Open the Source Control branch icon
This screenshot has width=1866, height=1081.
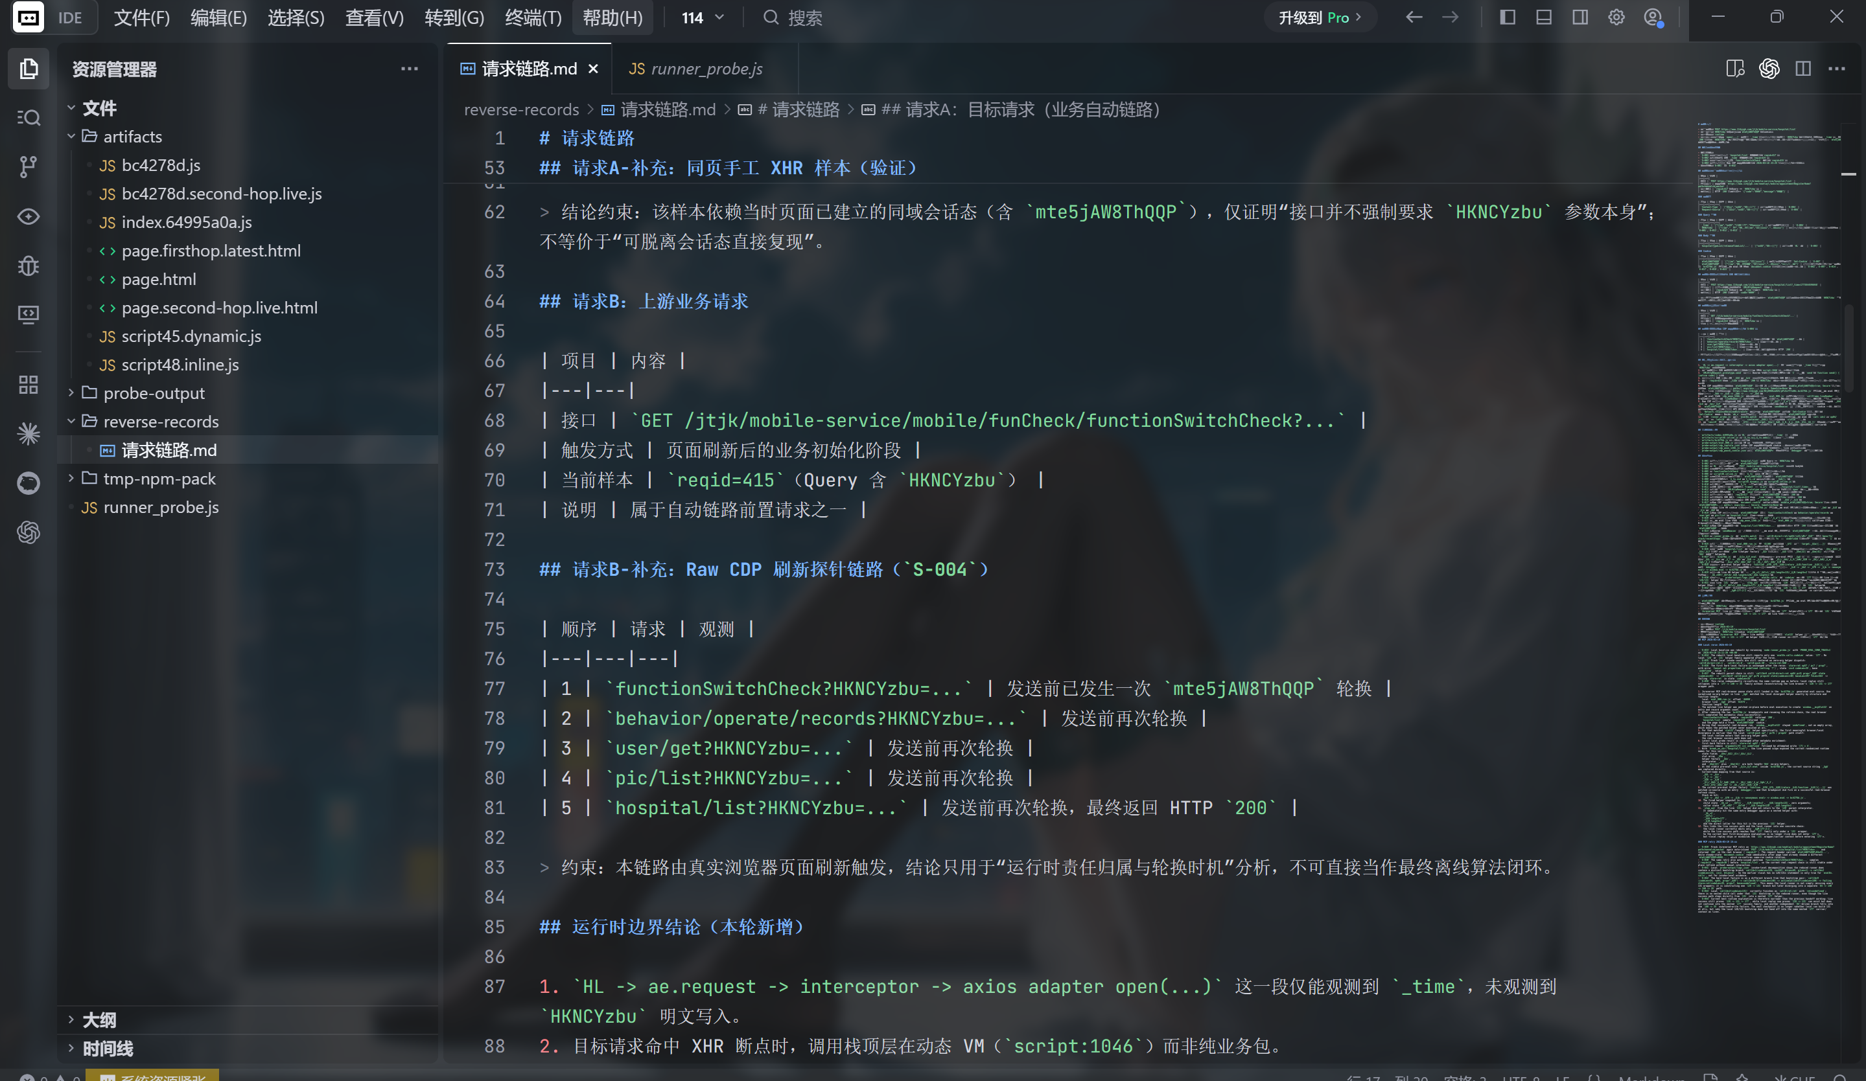click(x=28, y=166)
